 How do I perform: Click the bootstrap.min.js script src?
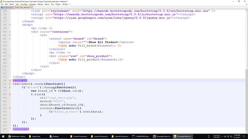[x=115, y=14]
